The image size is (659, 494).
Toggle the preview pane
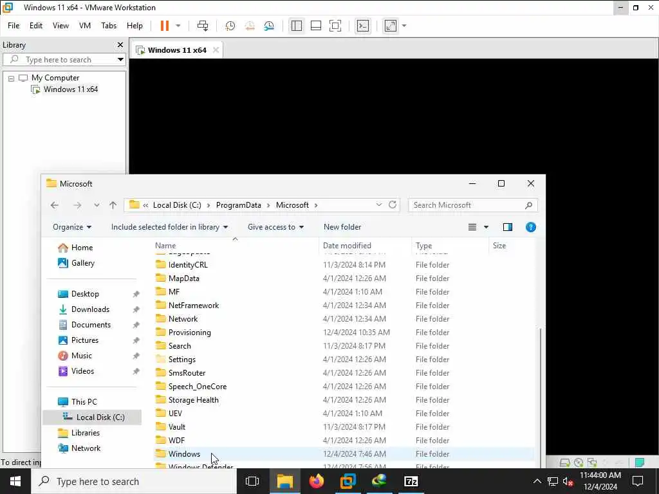point(508,227)
